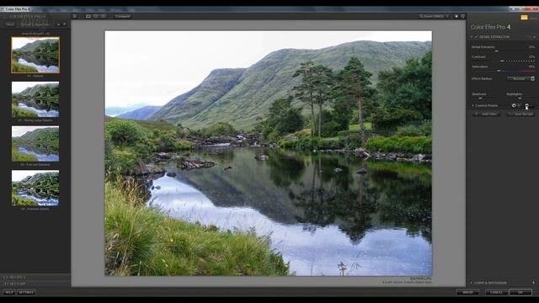Adjust the Highlights slider
Screen dimensions: 539x303
[x=520, y=98]
